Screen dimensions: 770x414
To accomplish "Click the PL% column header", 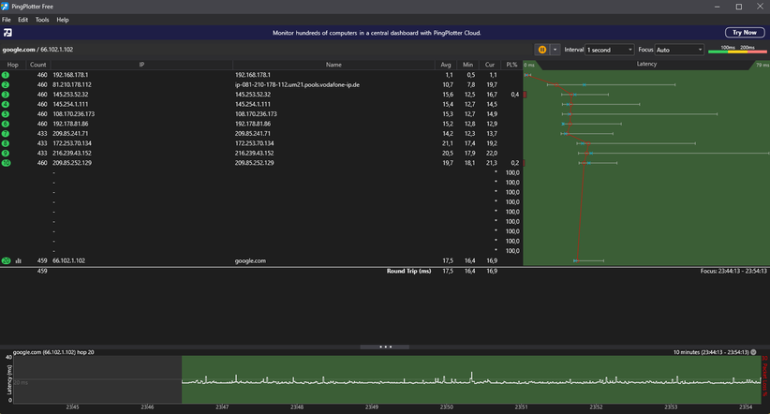I will click(x=511, y=65).
